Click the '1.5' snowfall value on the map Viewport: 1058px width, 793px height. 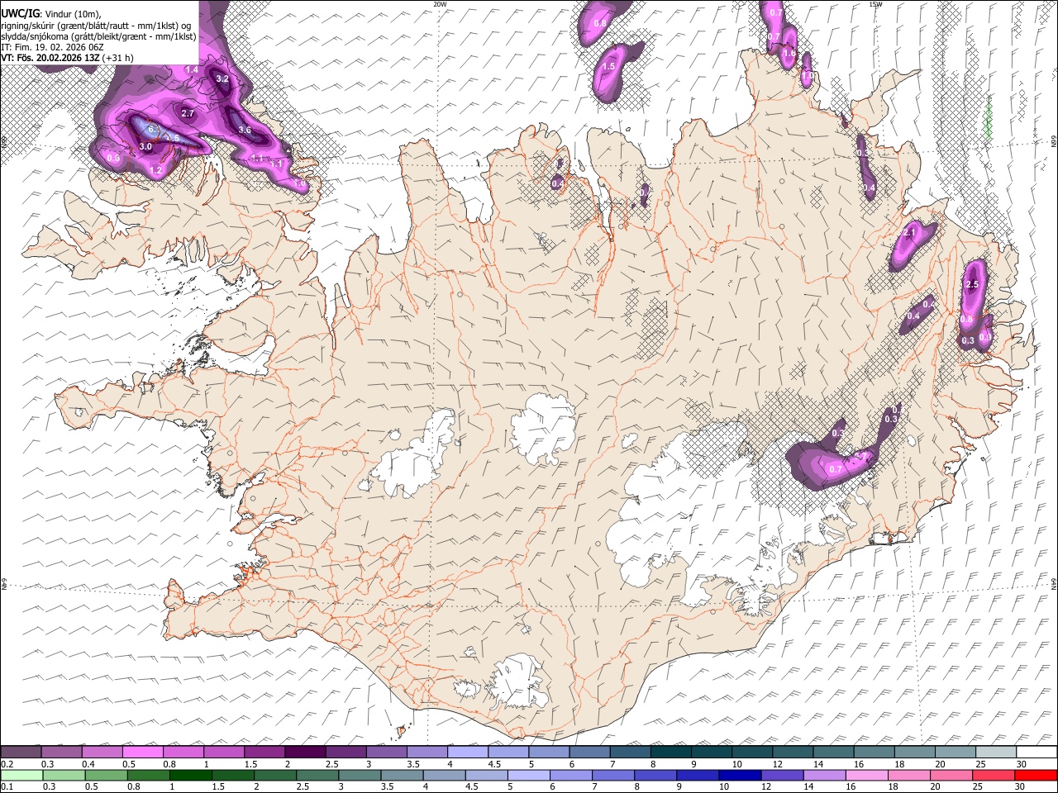click(609, 66)
